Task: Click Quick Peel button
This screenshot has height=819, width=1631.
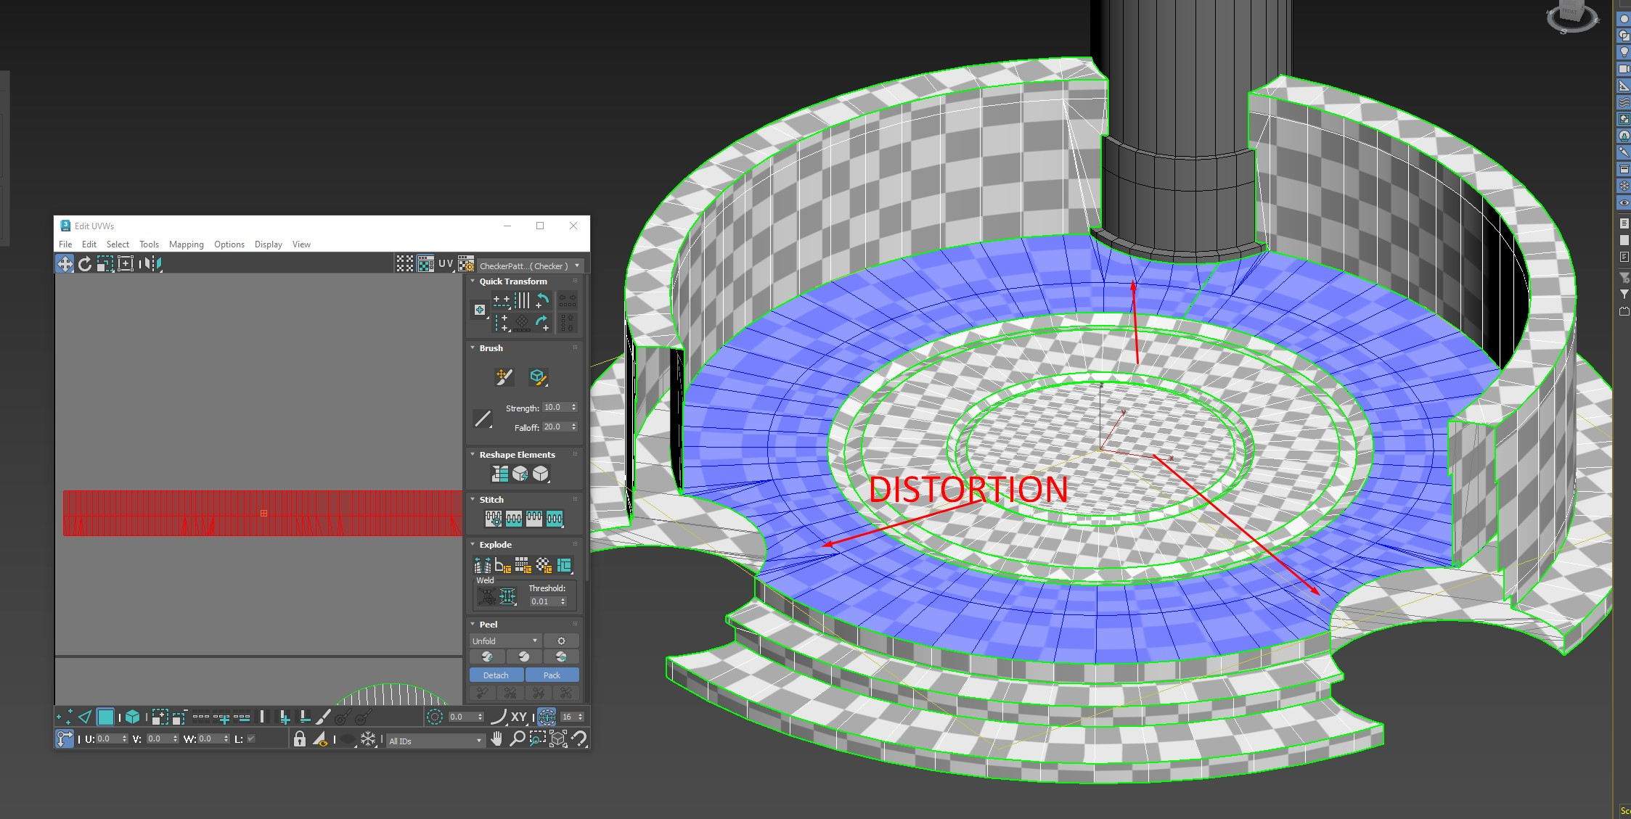Action: click(x=487, y=657)
